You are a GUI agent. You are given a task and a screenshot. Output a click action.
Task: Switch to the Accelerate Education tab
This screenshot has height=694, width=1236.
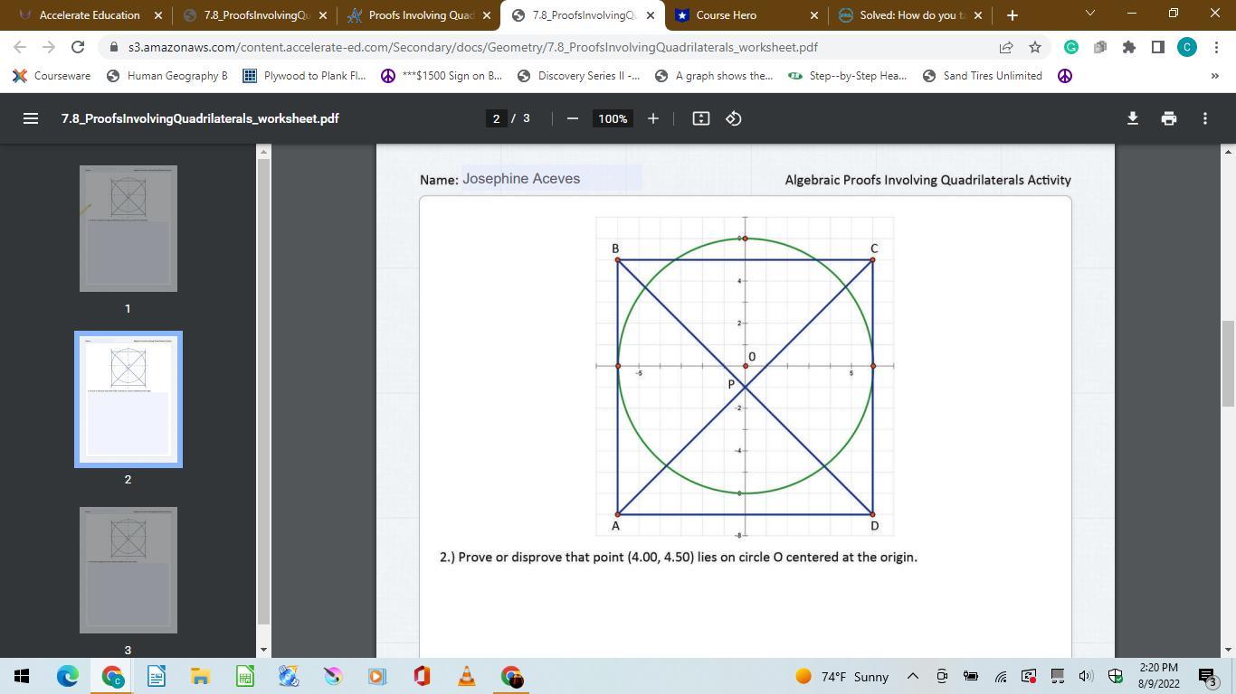pos(89,15)
